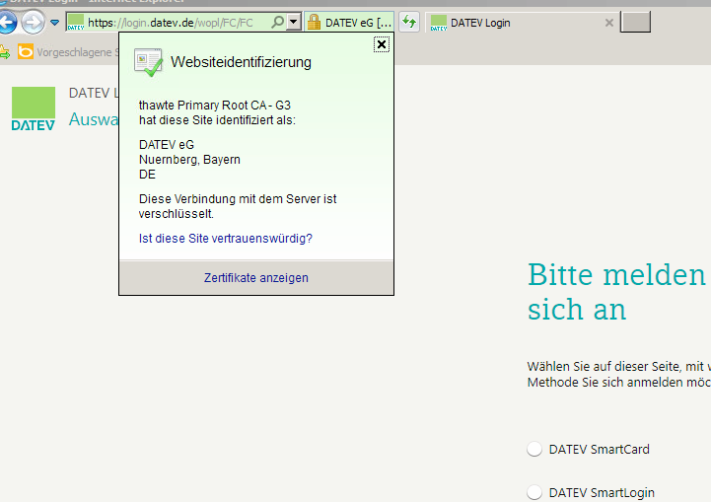Click the search magnifier icon in address bar
Viewport: 711px width, 502px height.
coord(277,22)
